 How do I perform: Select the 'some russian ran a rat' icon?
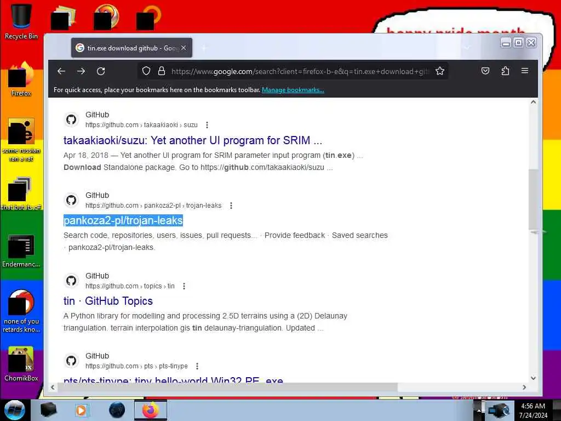pyautogui.click(x=21, y=140)
